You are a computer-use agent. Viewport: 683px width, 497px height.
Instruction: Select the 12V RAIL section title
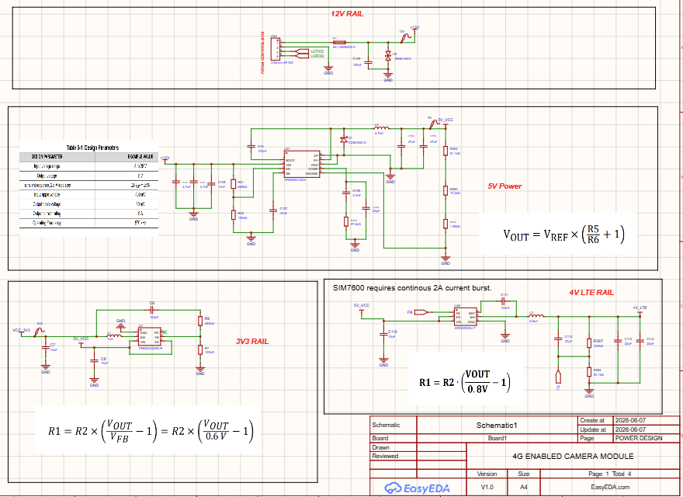[x=347, y=13]
